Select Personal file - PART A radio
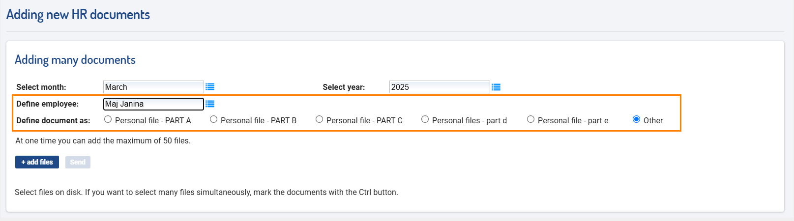The height and width of the screenshot is (221, 794). (108, 119)
